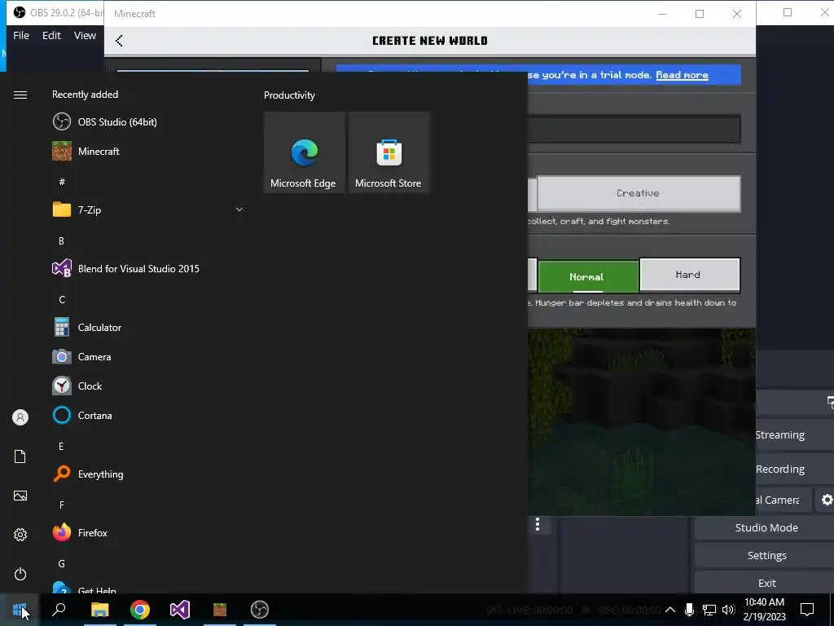Expand the 7-Zip folder

[x=149, y=209]
